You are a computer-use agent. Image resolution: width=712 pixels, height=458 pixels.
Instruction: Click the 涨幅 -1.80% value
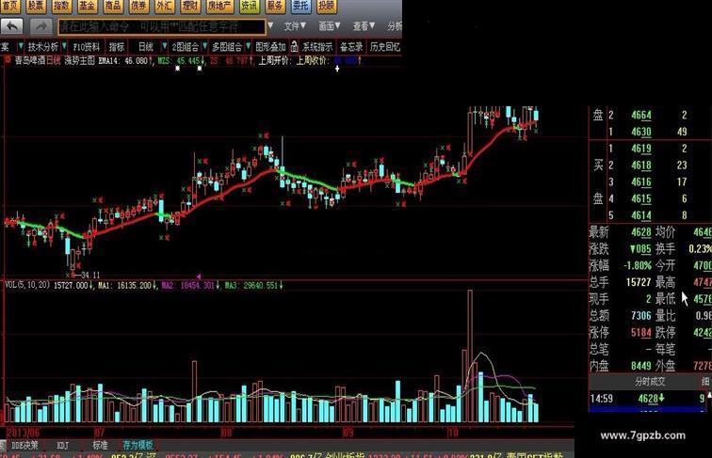(638, 266)
